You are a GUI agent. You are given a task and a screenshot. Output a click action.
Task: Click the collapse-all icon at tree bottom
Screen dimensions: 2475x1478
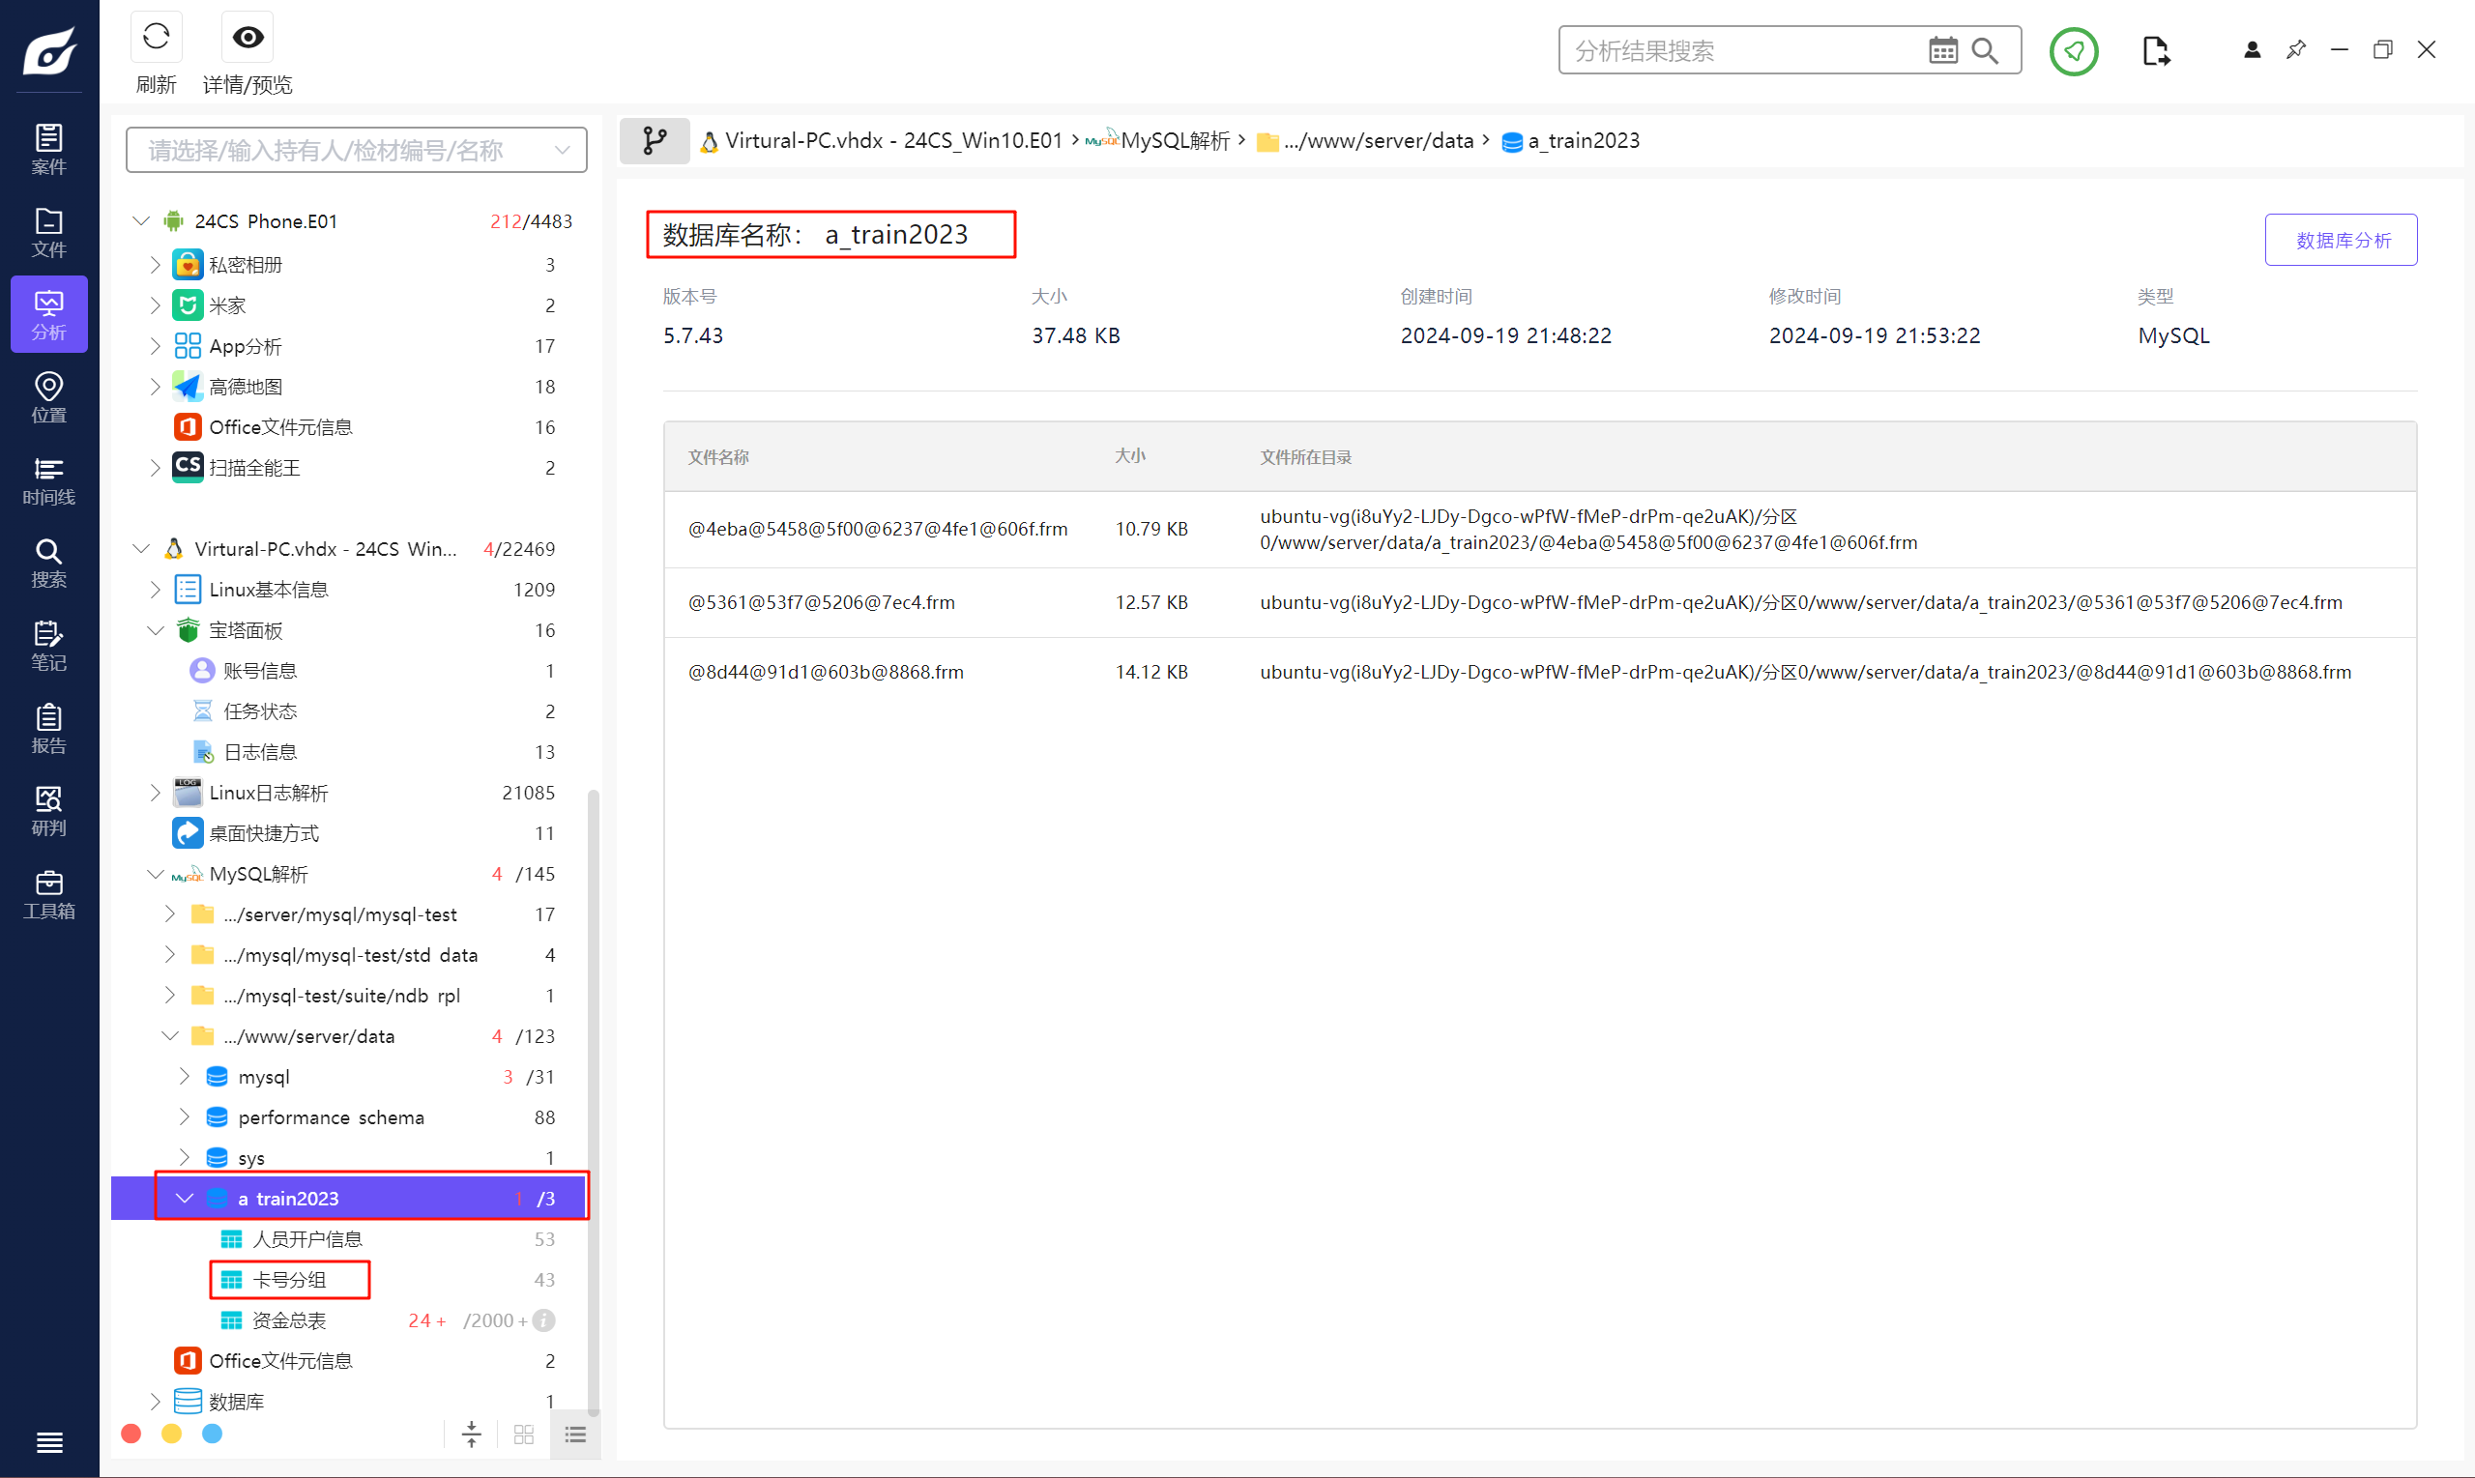pos(471,1435)
